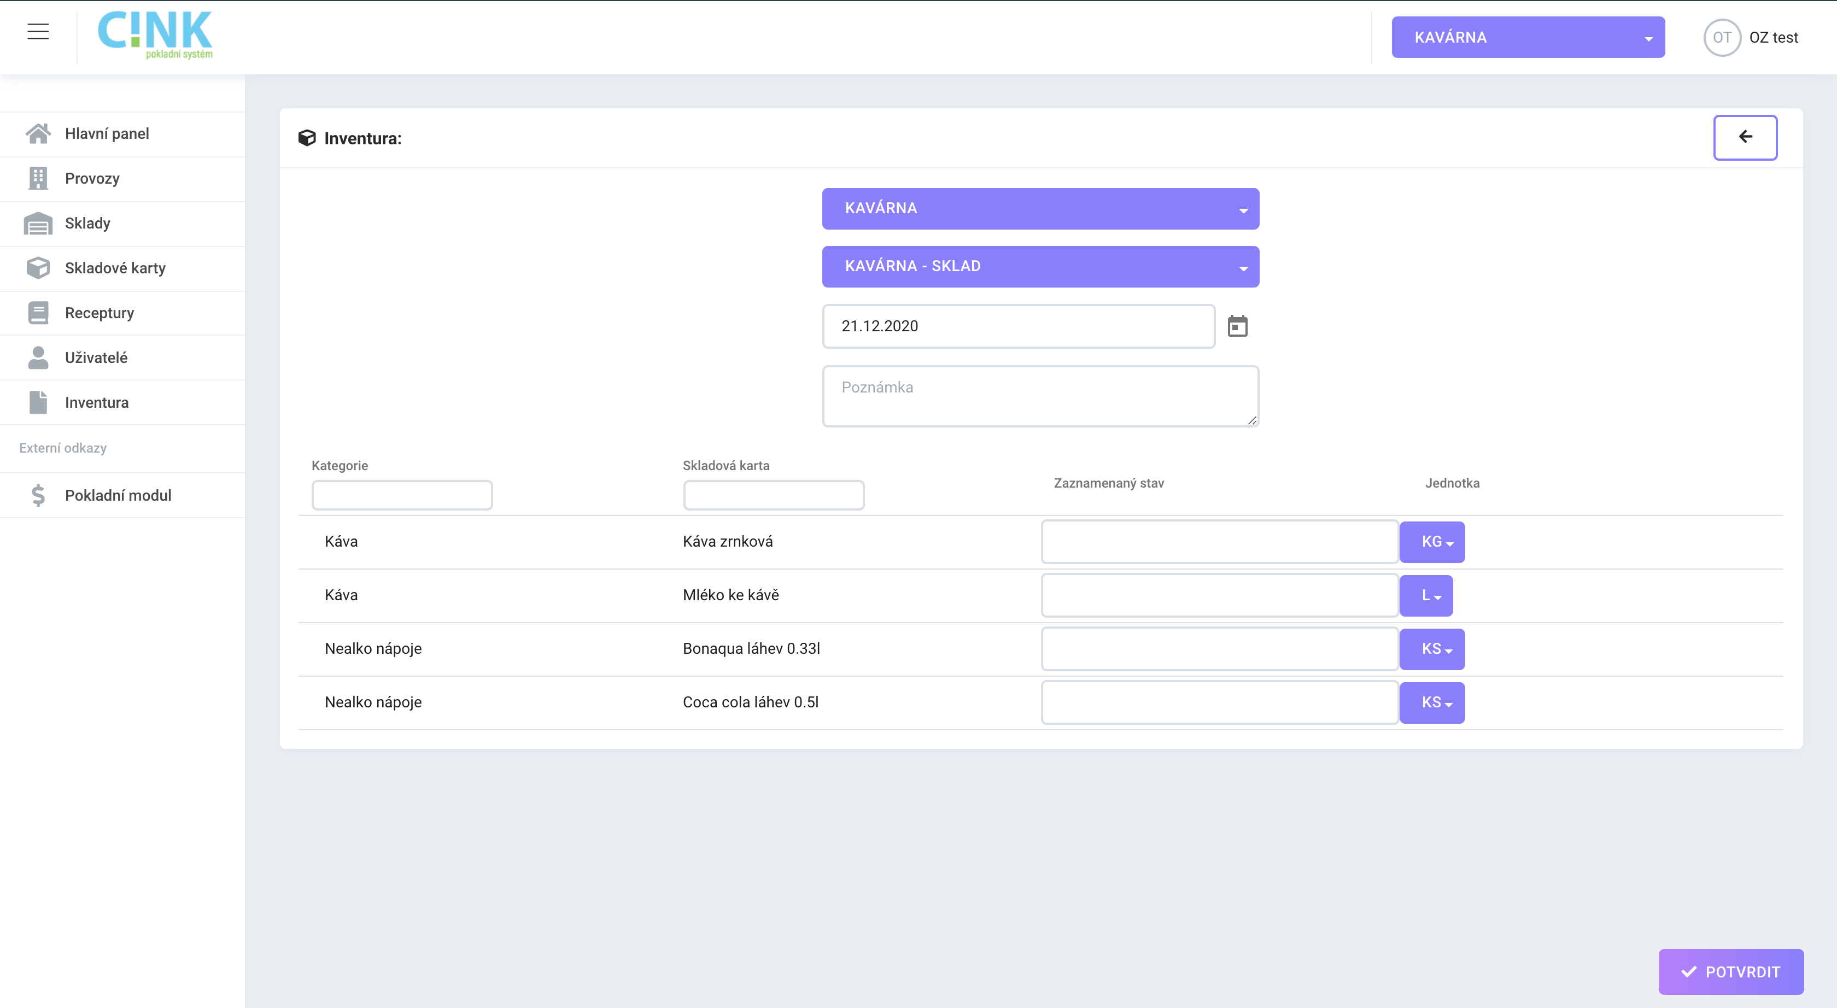Click the Zaznamenaný stav column header
Screen dimensions: 1837x1008
(1108, 483)
